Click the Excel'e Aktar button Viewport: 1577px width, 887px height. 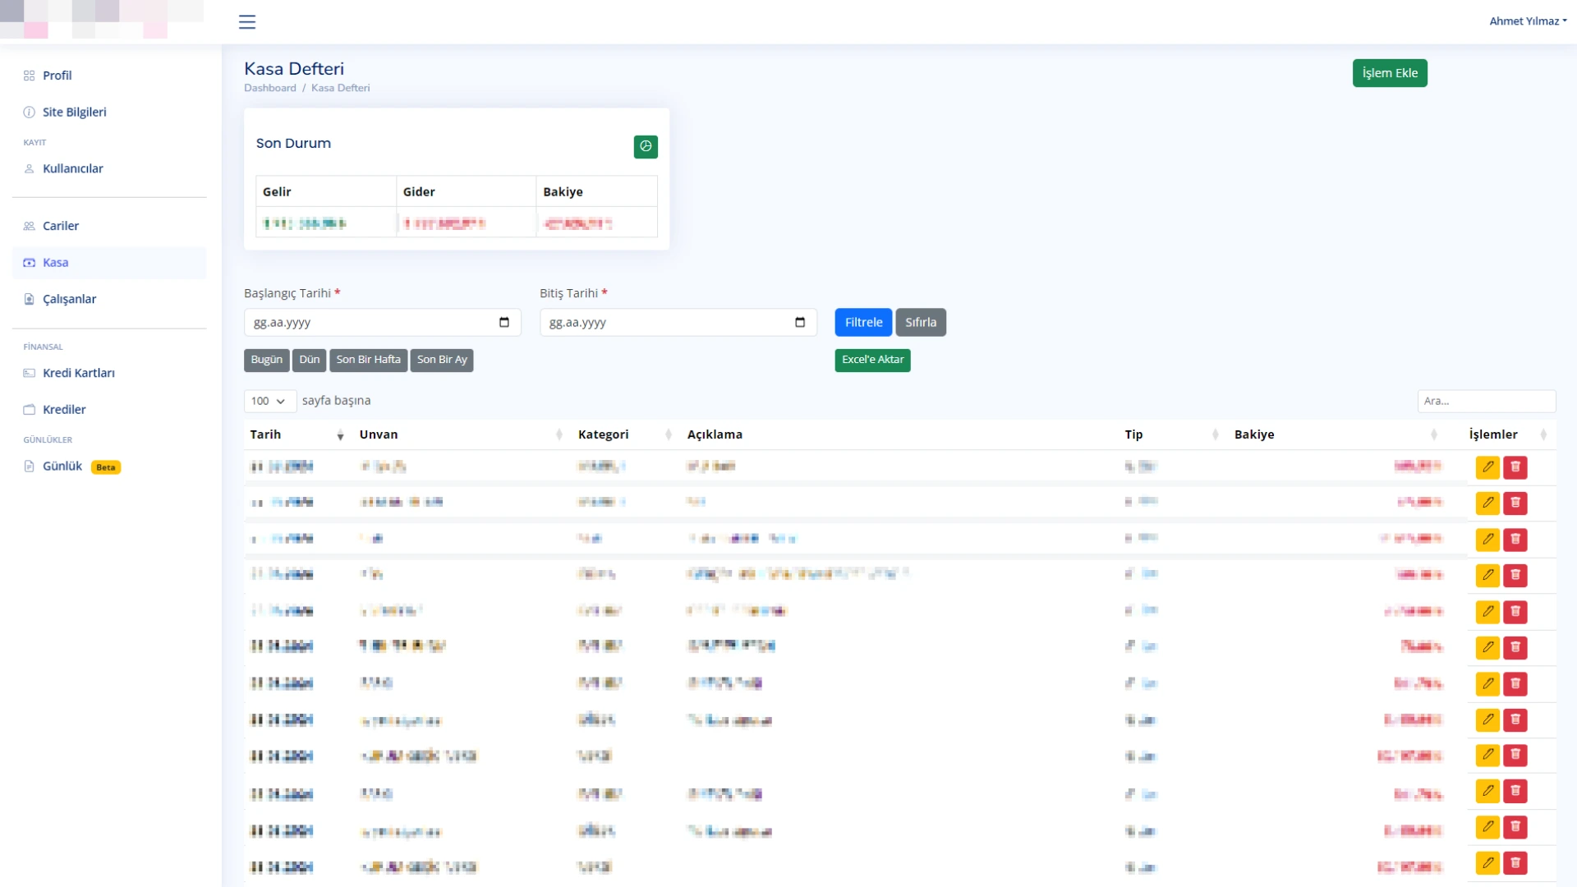(x=872, y=360)
